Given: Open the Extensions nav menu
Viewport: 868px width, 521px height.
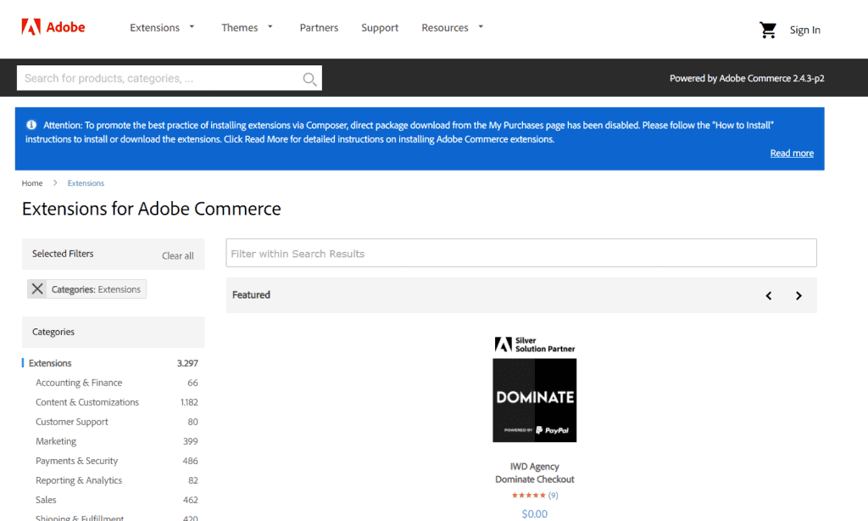Looking at the screenshot, I should [154, 28].
